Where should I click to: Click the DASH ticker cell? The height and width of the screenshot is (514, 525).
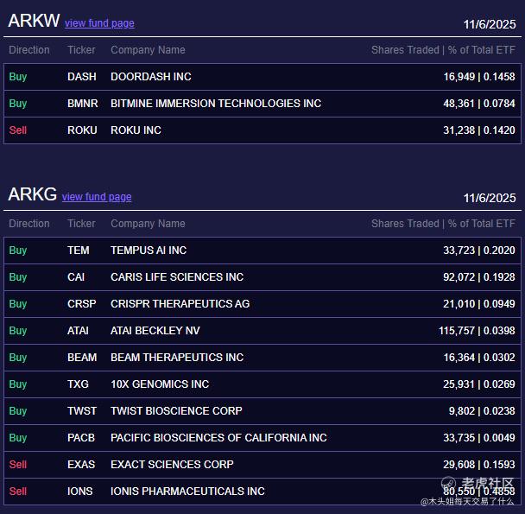click(x=82, y=77)
